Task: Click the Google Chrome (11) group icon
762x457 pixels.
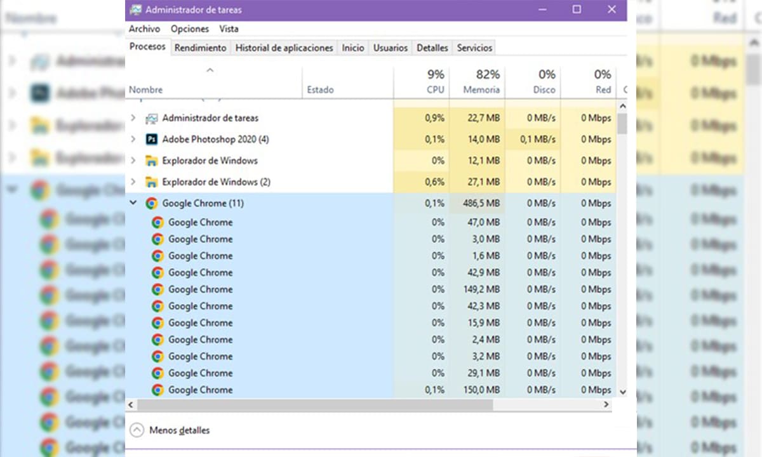Action: pos(151,204)
